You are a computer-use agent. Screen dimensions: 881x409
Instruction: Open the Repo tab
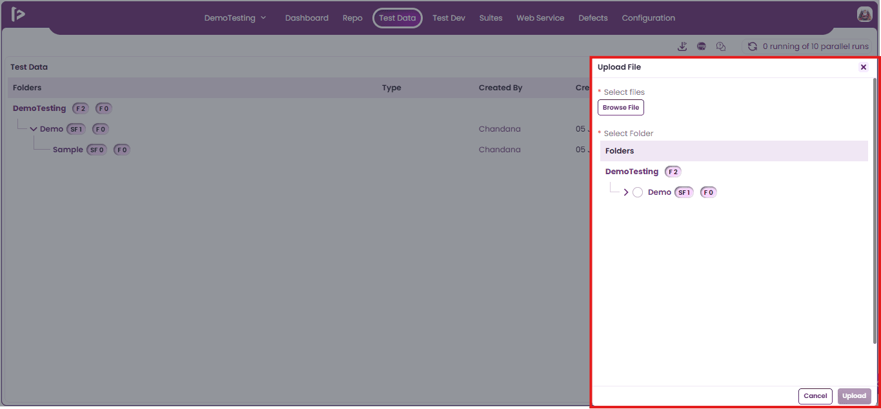[x=352, y=18]
